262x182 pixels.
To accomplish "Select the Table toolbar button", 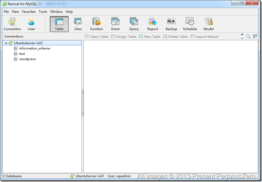I will tap(59, 24).
